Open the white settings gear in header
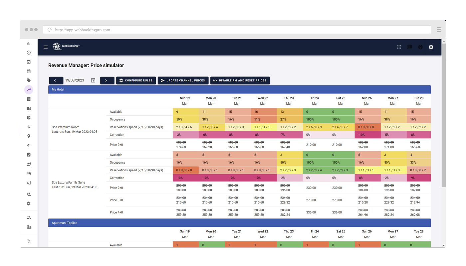The width and height of the screenshot is (466, 266). [431, 47]
